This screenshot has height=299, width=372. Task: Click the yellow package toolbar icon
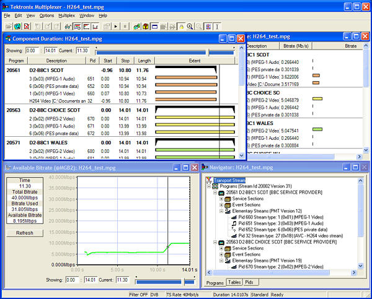[x=146, y=26]
